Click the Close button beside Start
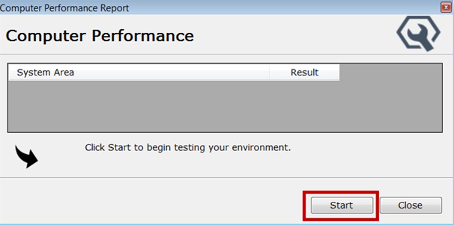Image resolution: width=454 pixels, height=225 pixels. pyautogui.click(x=410, y=205)
